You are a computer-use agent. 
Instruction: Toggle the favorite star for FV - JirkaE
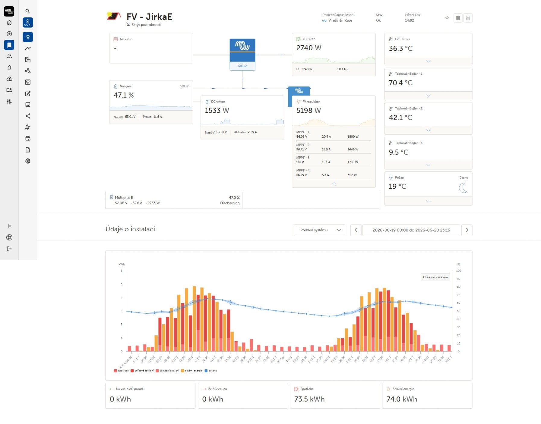447,18
